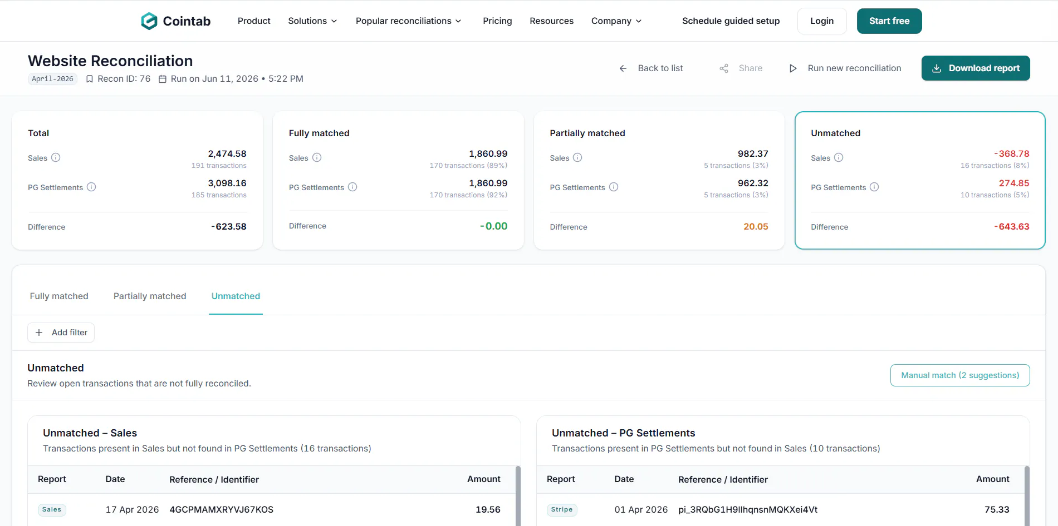Click the Login button
Viewport: 1058px width, 526px height.
coord(822,21)
